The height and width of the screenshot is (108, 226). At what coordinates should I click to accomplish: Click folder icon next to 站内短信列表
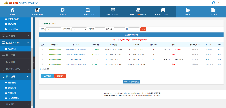[6, 19]
